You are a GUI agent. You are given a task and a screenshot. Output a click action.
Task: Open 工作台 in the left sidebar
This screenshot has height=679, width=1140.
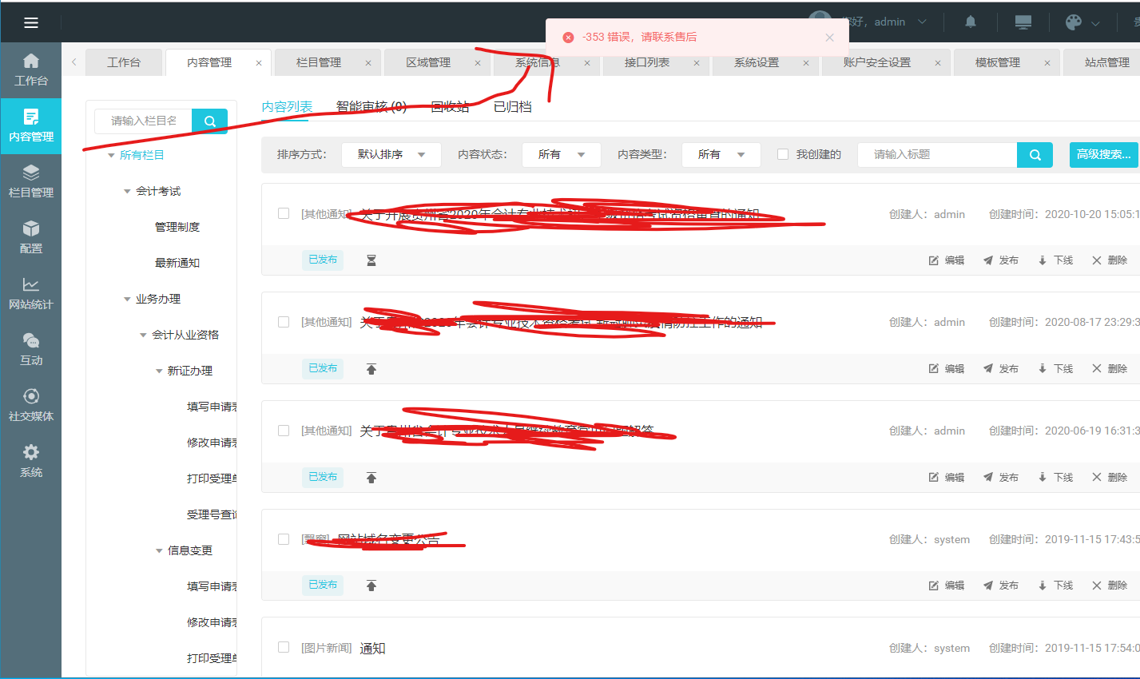[x=31, y=70]
